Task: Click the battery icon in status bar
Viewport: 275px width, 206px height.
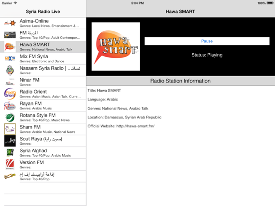Action: [x=270, y=3]
